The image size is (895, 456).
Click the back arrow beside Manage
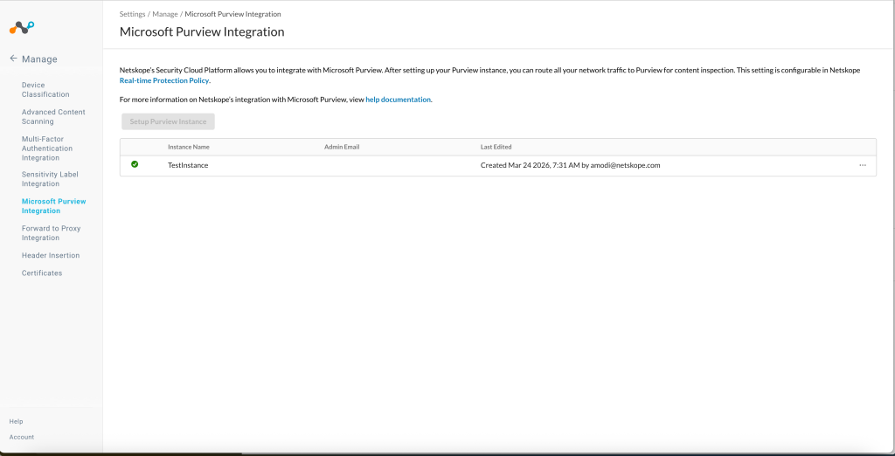click(x=13, y=59)
